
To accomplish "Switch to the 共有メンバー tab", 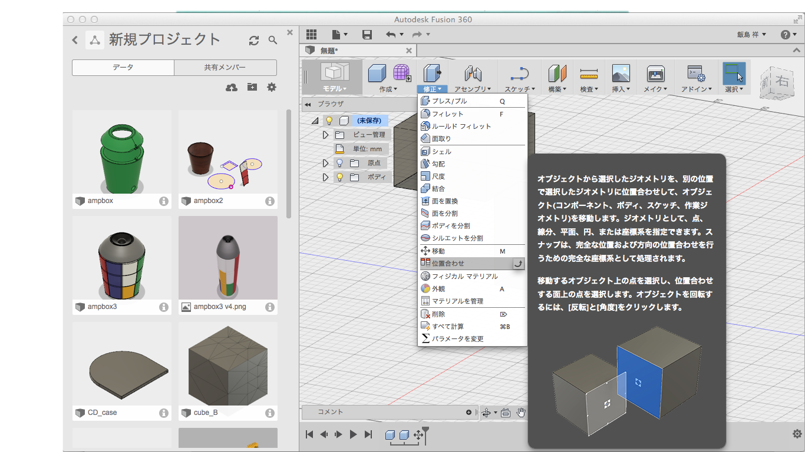I will pos(225,68).
